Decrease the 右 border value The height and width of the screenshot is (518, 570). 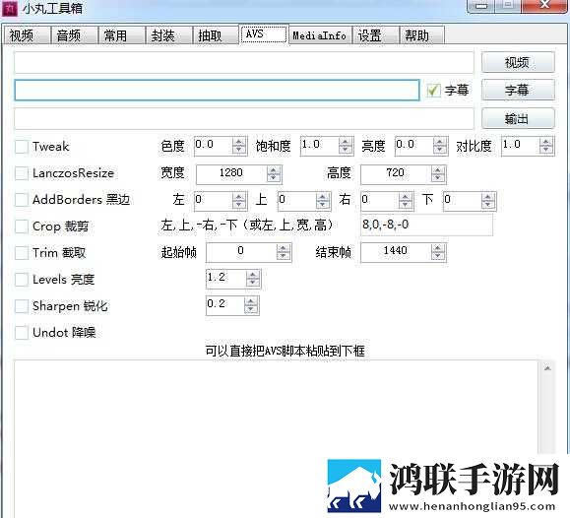pos(405,205)
